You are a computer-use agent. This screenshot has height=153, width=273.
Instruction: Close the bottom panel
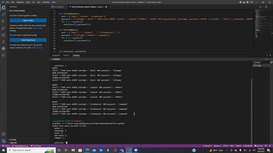click(270, 55)
